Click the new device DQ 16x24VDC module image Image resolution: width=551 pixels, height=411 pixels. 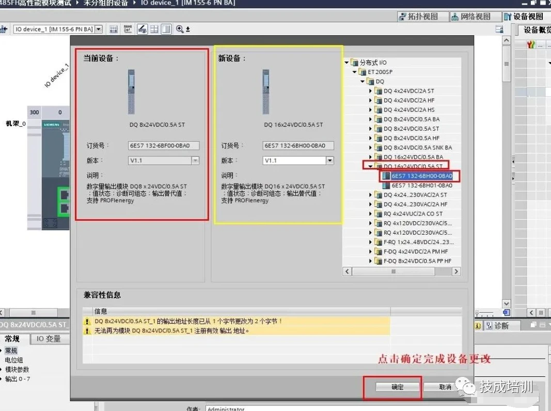point(265,92)
